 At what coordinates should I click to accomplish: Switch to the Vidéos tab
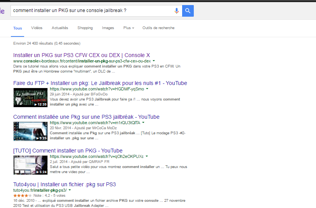point(37,28)
